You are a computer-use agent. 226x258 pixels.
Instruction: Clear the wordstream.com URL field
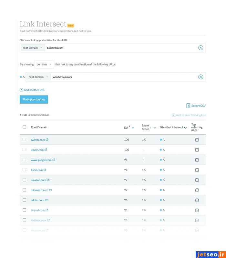click(x=200, y=77)
